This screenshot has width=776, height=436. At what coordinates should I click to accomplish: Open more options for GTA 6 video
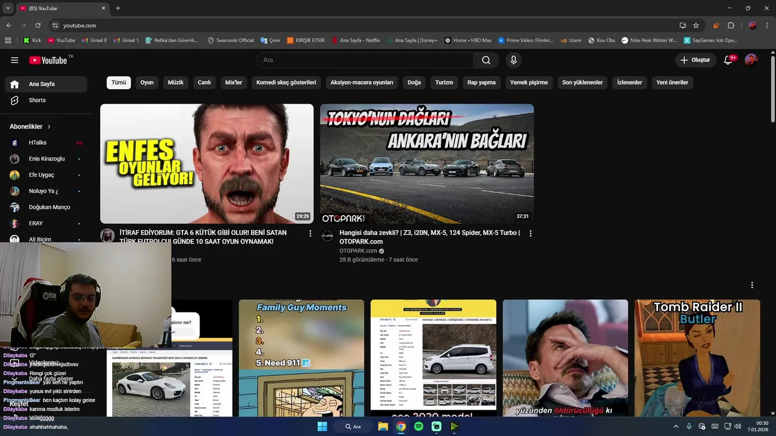pos(310,233)
